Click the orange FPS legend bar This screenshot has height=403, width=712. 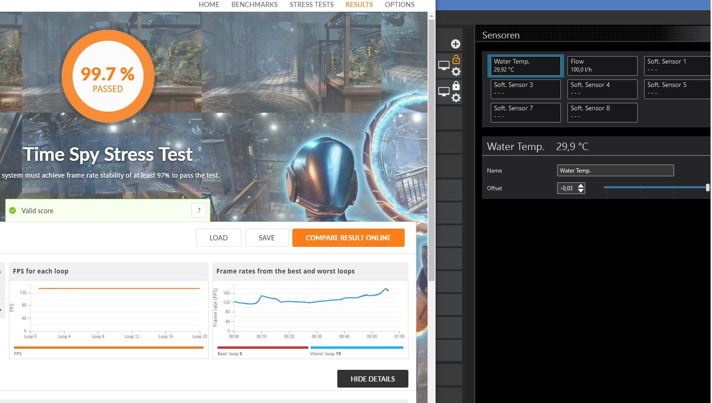coord(109,347)
